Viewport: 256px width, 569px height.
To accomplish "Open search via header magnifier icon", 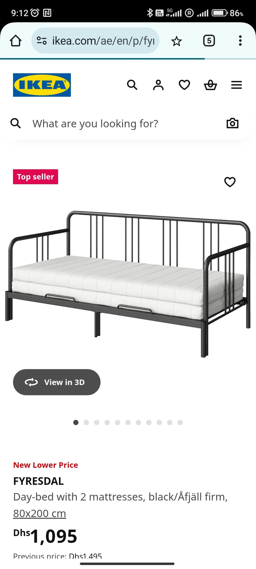I will pyautogui.click(x=132, y=85).
